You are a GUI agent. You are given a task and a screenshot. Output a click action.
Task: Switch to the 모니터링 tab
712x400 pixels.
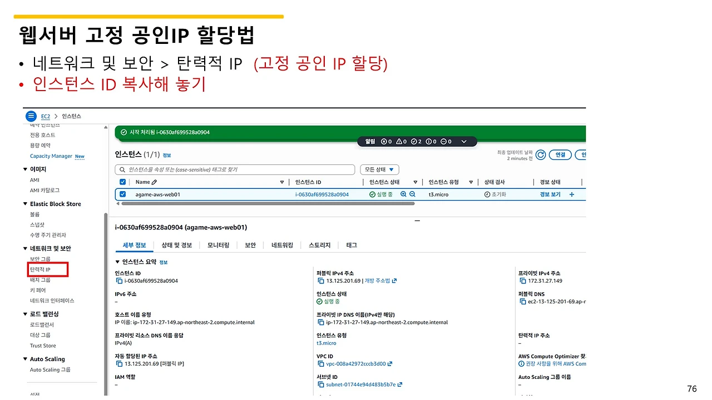[218, 245]
